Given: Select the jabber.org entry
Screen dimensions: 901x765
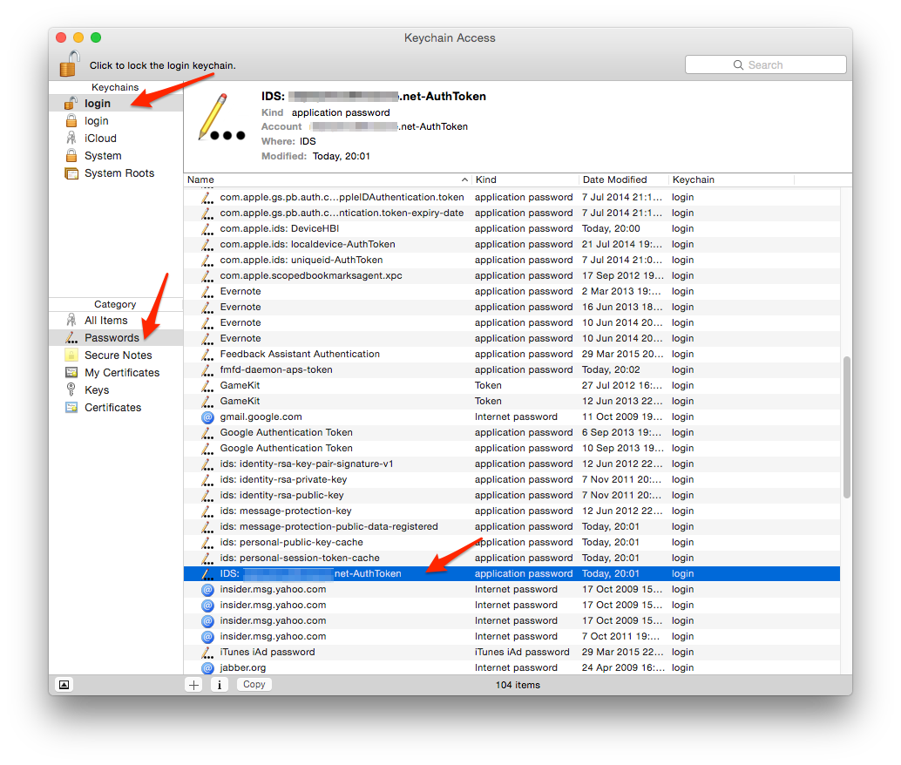Looking at the screenshot, I should (x=511, y=668).
